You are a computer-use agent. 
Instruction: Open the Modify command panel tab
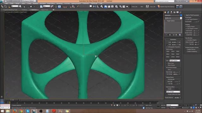click(168, 12)
